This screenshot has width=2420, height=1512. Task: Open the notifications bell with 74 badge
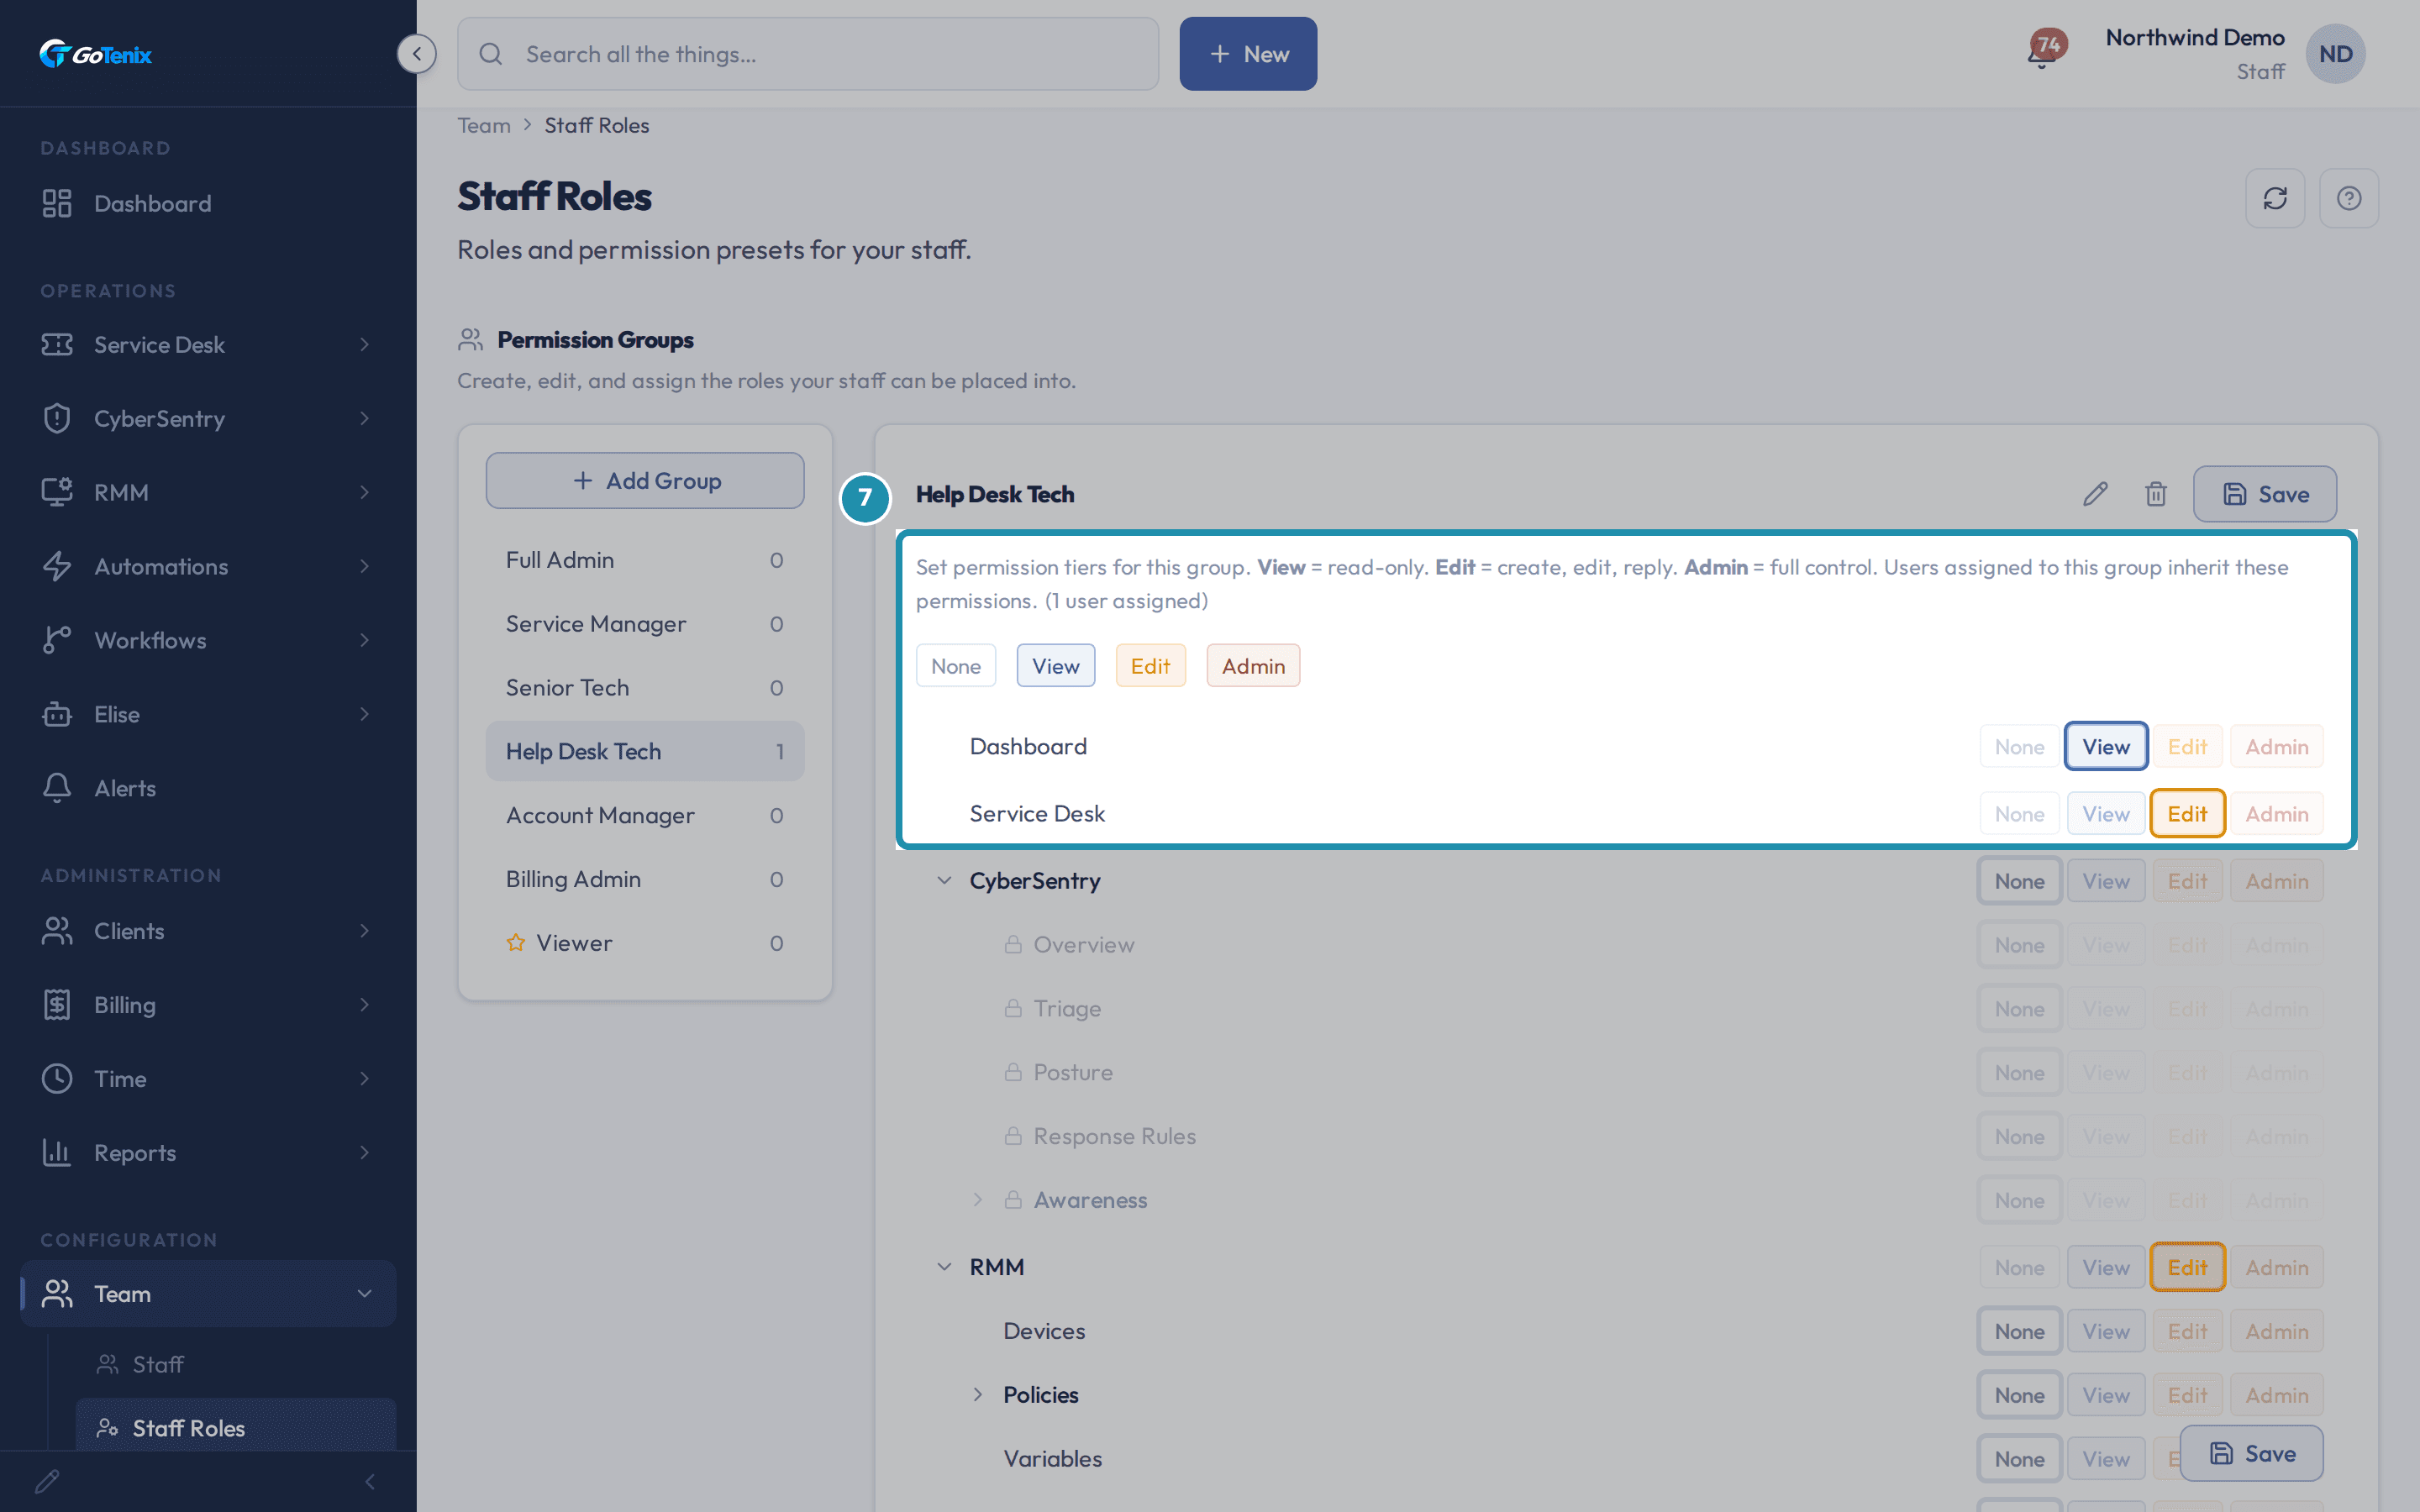(2044, 50)
